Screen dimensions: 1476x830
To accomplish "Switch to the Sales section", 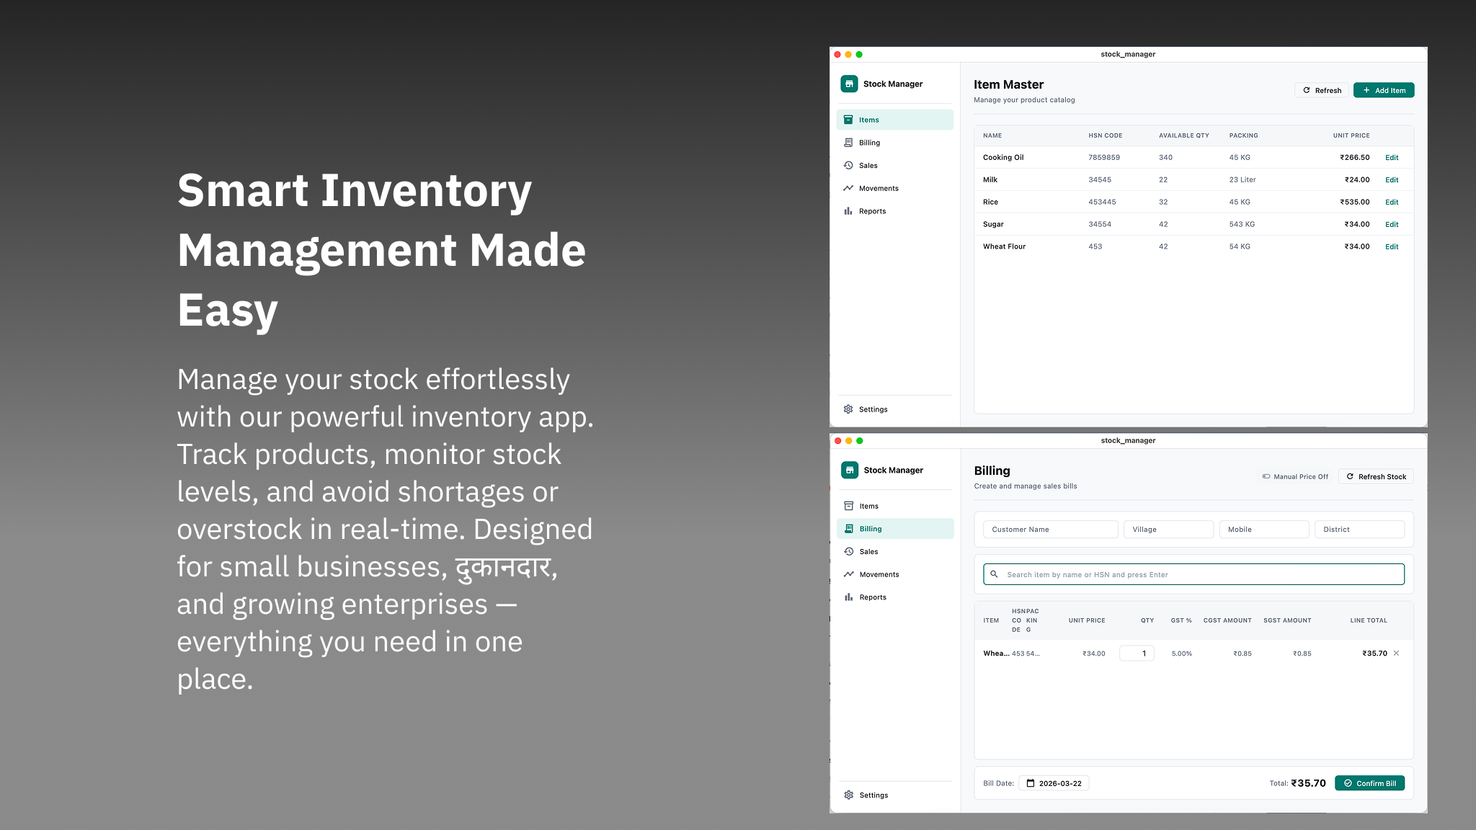I will coord(868,551).
